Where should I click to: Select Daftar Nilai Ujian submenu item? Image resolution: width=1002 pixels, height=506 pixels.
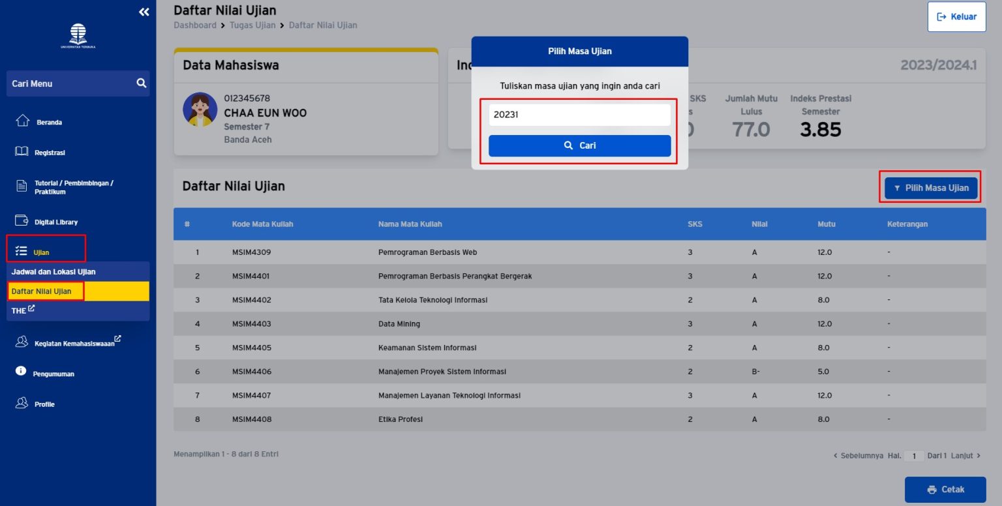coord(42,291)
